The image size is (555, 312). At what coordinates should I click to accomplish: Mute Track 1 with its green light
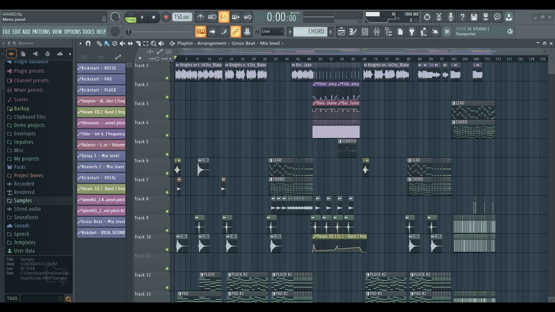167,78
